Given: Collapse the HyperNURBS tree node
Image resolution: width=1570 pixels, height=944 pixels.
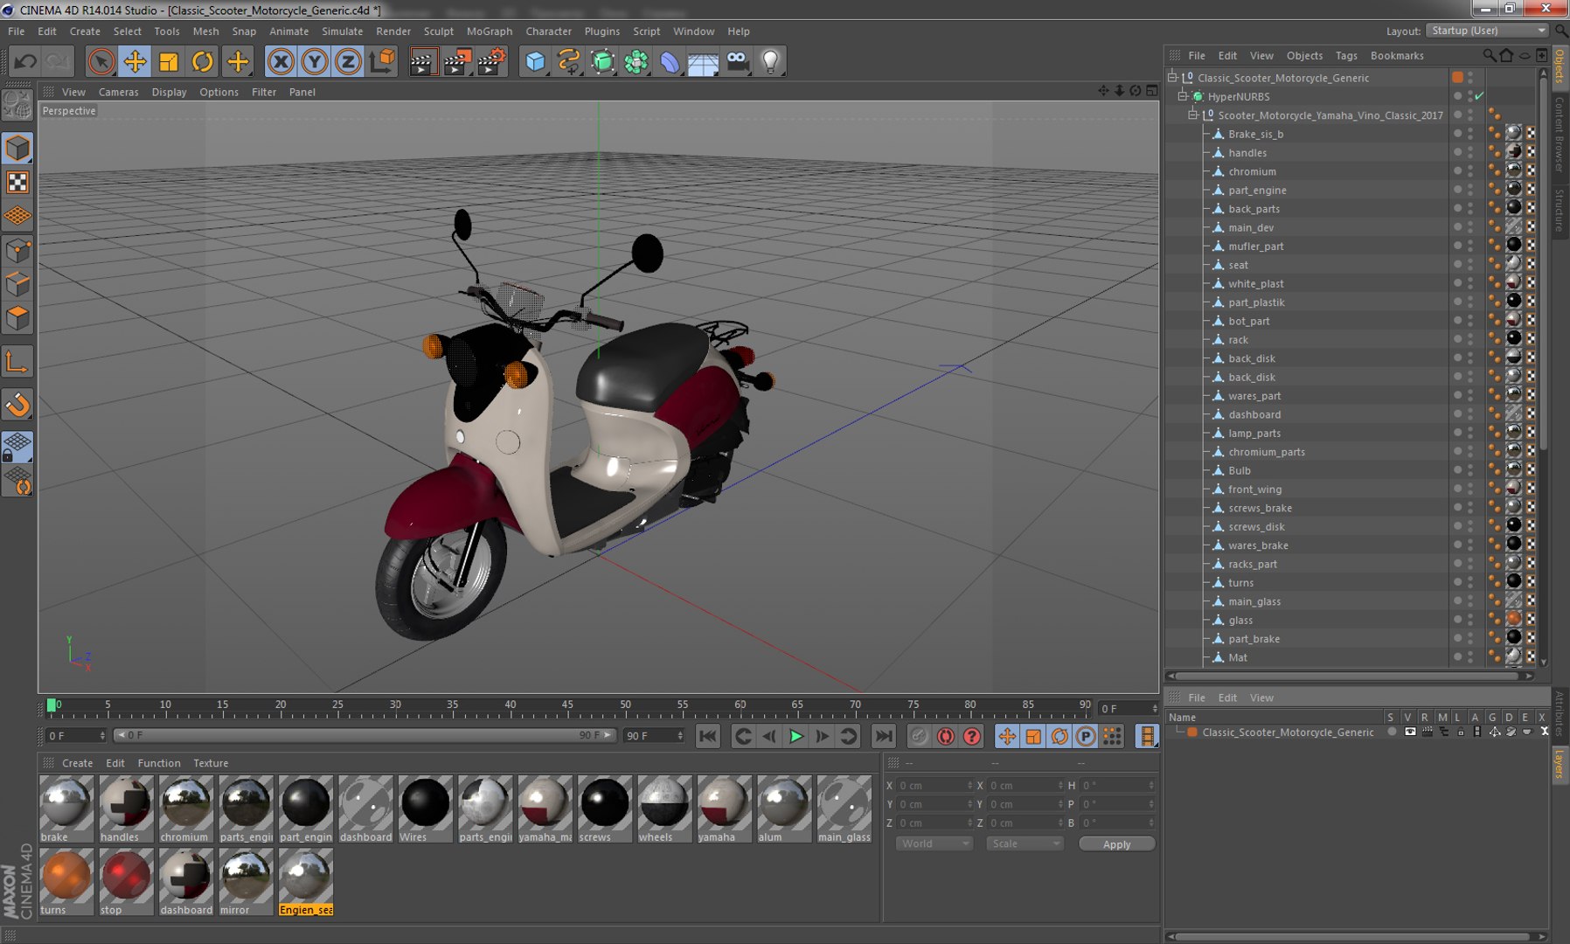Looking at the screenshot, I should click(1183, 96).
